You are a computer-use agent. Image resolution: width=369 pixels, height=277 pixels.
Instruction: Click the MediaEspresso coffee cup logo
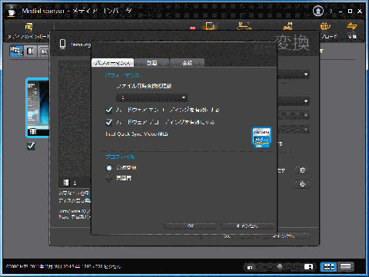point(12,12)
